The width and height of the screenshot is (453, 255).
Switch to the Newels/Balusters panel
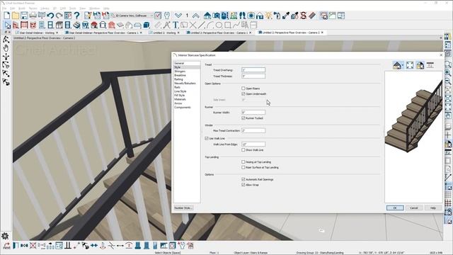coord(185,84)
